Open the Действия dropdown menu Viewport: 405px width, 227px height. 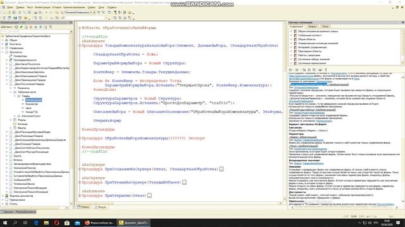pos(6,26)
